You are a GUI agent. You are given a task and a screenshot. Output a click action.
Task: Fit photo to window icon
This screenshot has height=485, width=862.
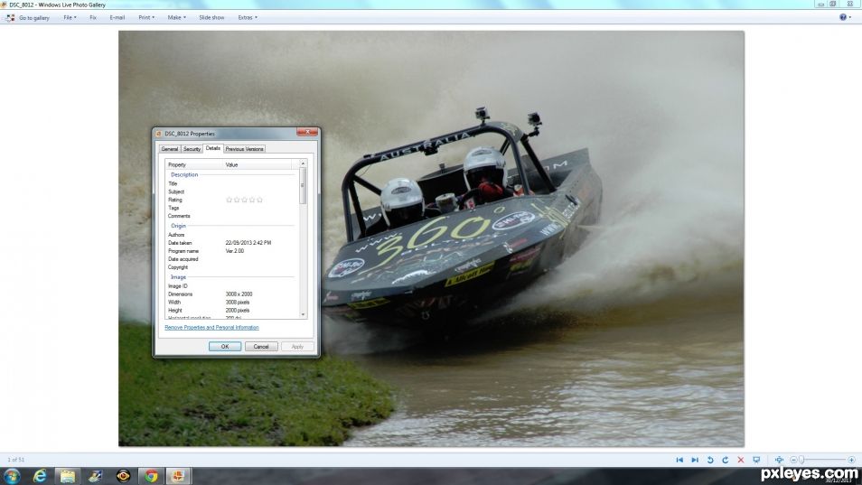[779, 460]
